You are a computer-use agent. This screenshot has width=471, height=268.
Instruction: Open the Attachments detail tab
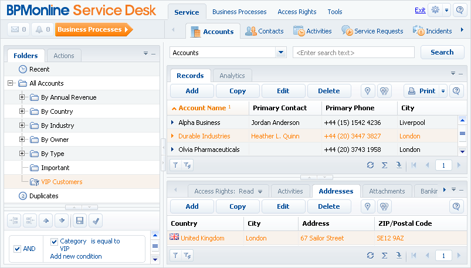(387, 191)
